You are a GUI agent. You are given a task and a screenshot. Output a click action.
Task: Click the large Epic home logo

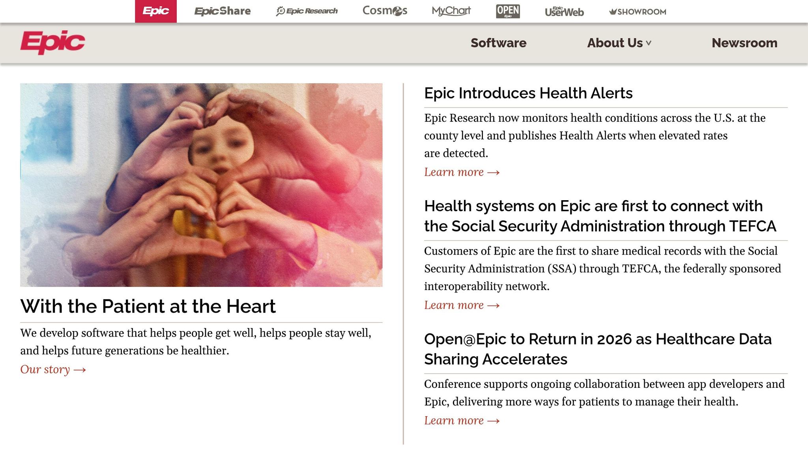[x=52, y=42]
